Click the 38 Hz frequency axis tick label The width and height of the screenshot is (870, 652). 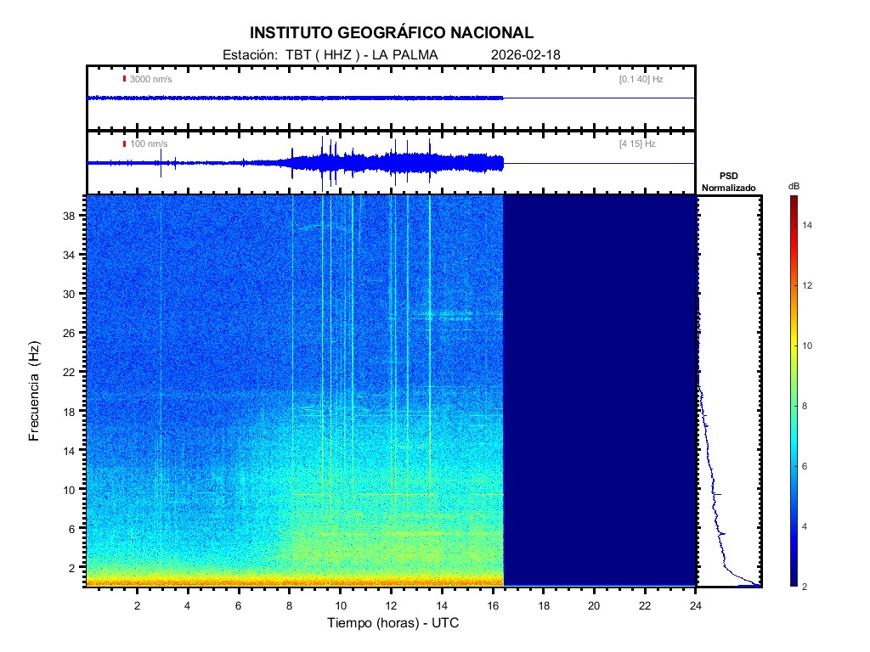[69, 216]
